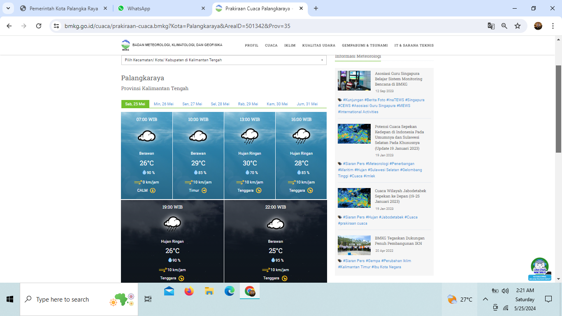Click the Tenggara compass icon at 16:00 WIB

click(310, 191)
